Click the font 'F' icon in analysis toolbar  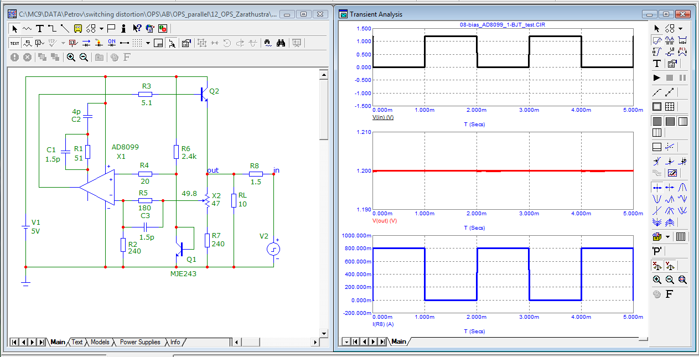tap(670, 294)
